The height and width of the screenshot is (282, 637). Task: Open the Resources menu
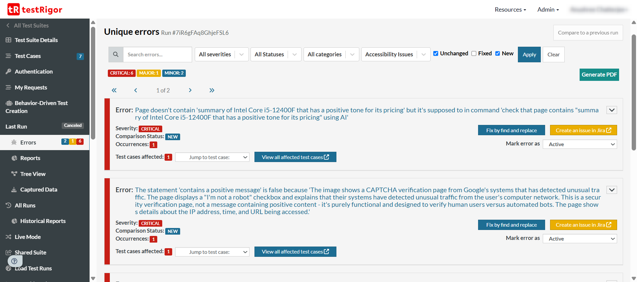510,10
